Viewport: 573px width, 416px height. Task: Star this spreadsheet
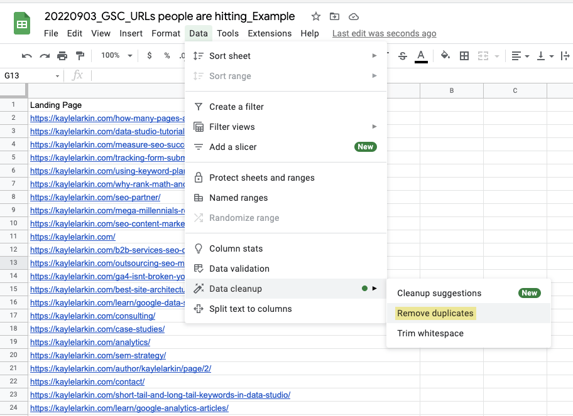tap(315, 16)
